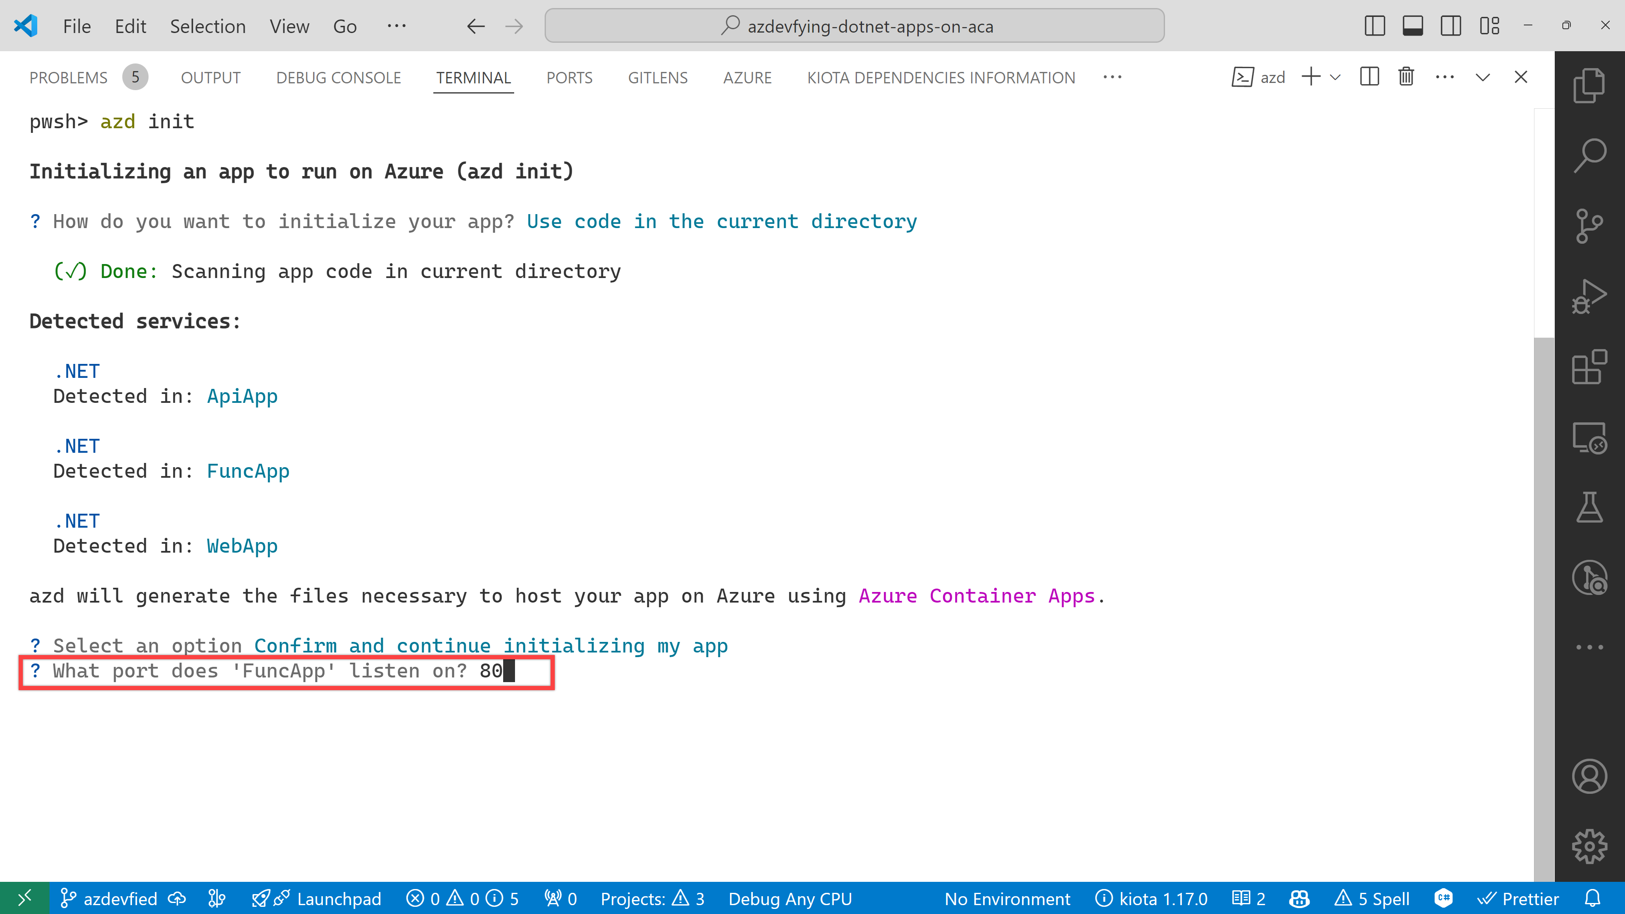Close the panel with the X
This screenshot has height=914, width=1625.
pos(1521,77)
